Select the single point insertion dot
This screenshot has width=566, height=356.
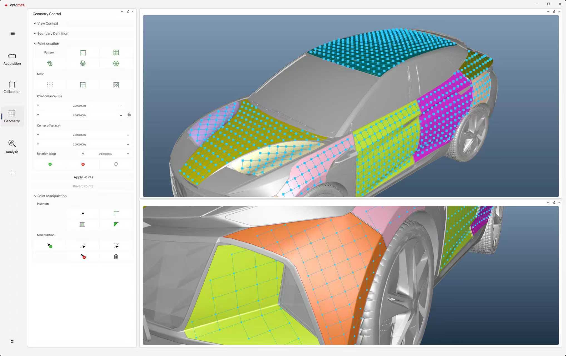click(83, 214)
